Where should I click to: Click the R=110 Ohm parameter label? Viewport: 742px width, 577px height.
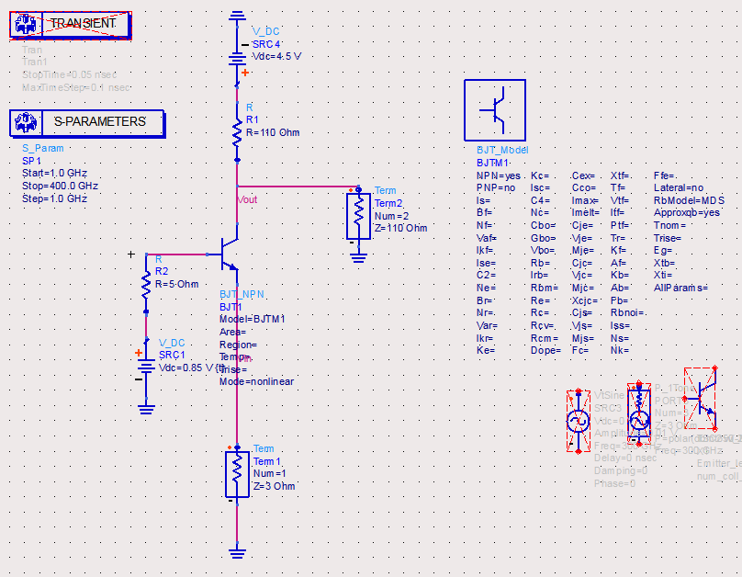273,132
